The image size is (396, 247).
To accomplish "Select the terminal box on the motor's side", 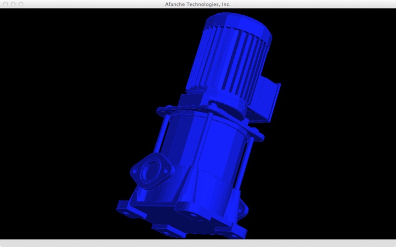I will tap(265, 101).
